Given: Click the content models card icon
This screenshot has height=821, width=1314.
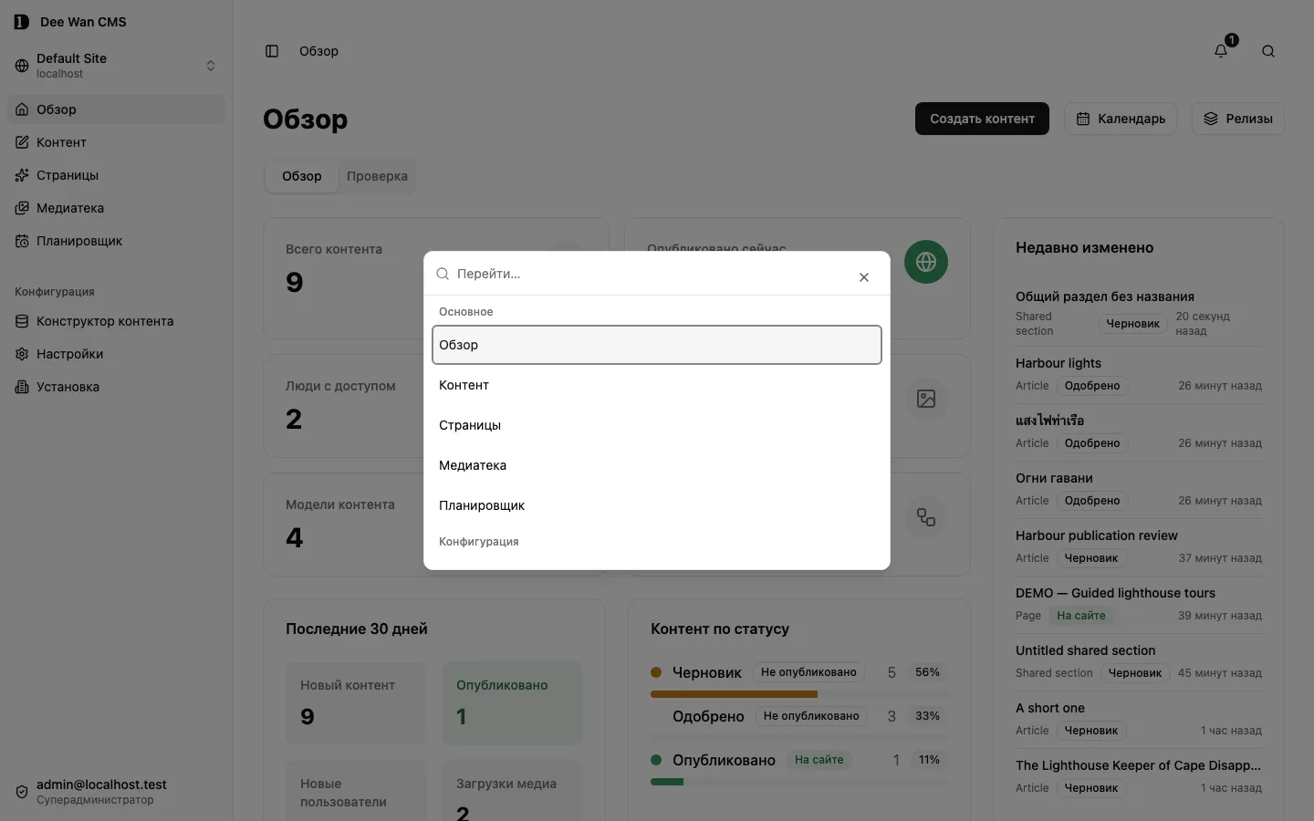Looking at the screenshot, I should (x=926, y=517).
